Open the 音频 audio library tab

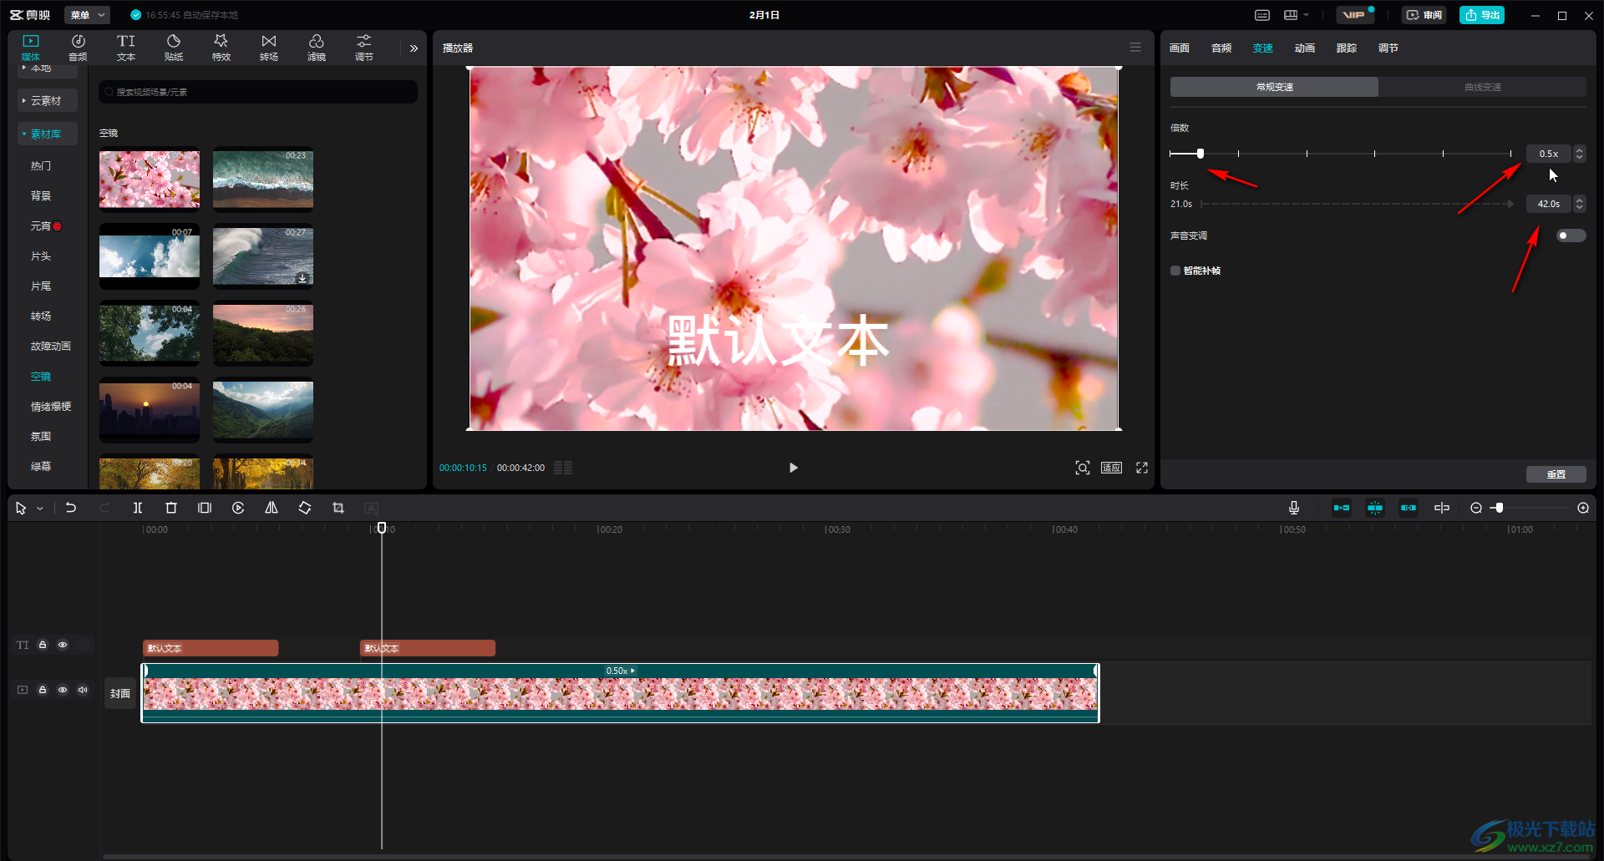click(x=78, y=48)
